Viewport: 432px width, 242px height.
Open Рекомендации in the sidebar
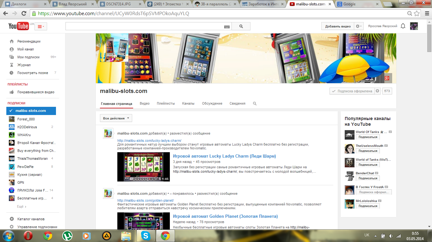point(29,41)
